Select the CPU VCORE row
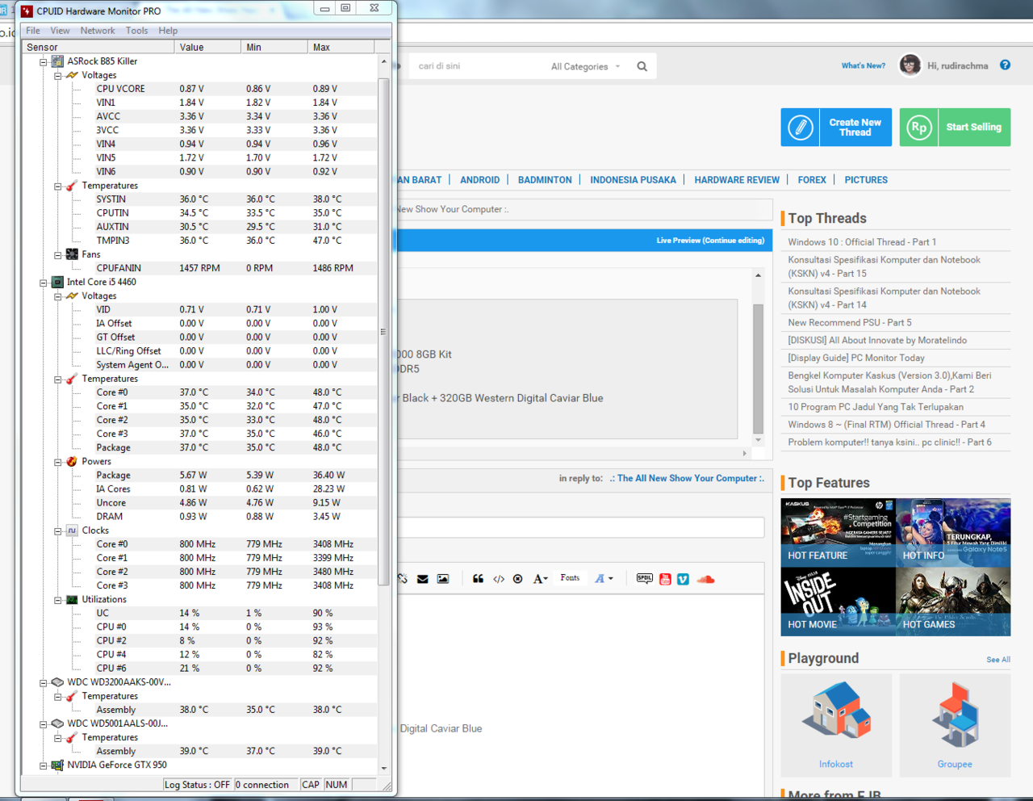 199,89
